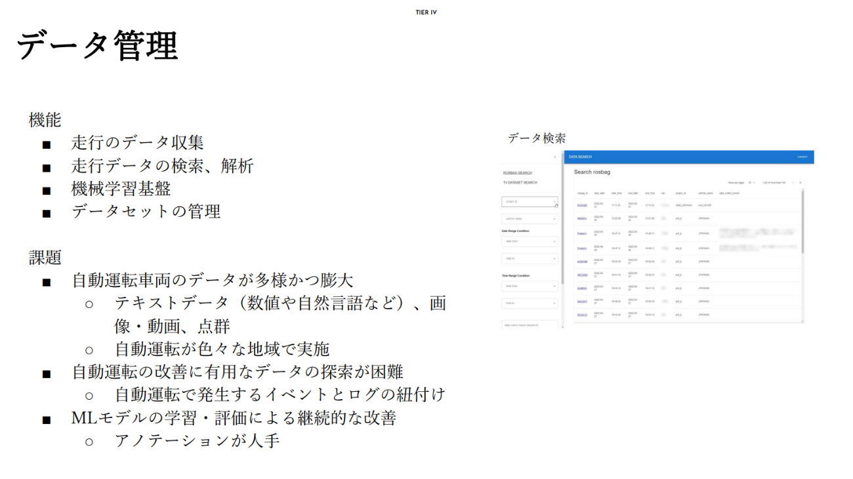The image size is (853, 479).
Task: Open the date from dropdown
Action: 530,241
